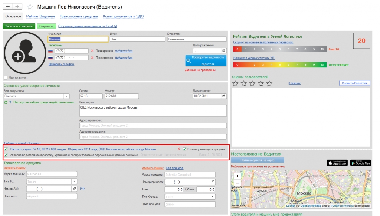Image resolution: width=380 pixels, height=216 pixels.
Task: Click the Цвет прицепа field
Action: tap(190, 204)
